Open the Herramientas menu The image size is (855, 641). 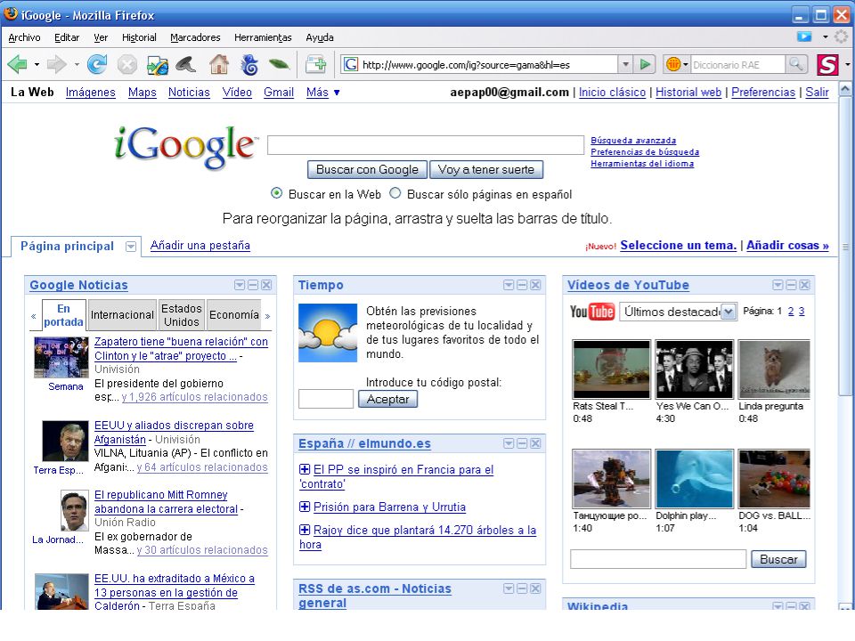tap(263, 37)
